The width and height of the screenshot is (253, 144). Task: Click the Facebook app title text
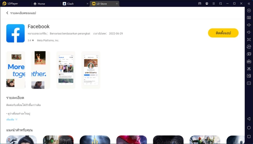(x=39, y=26)
